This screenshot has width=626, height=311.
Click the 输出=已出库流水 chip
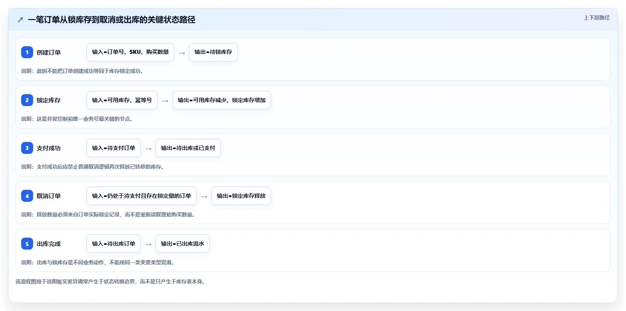pyautogui.click(x=183, y=244)
